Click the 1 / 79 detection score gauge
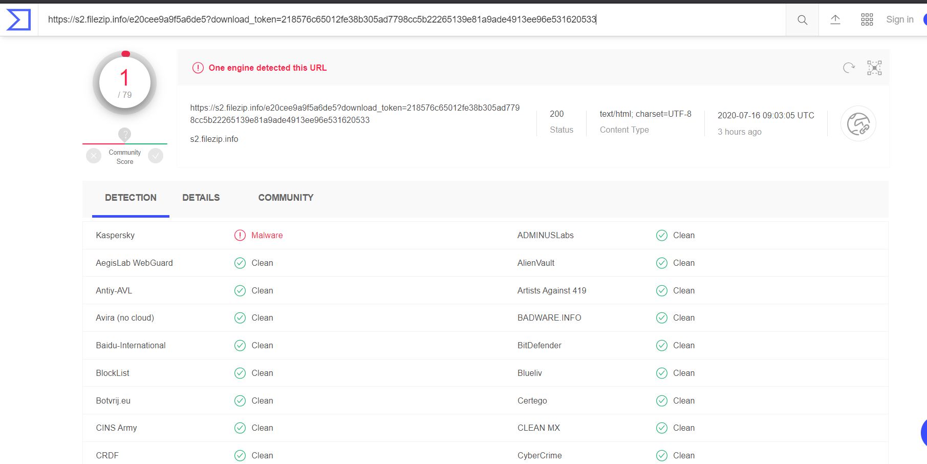 (124, 83)
